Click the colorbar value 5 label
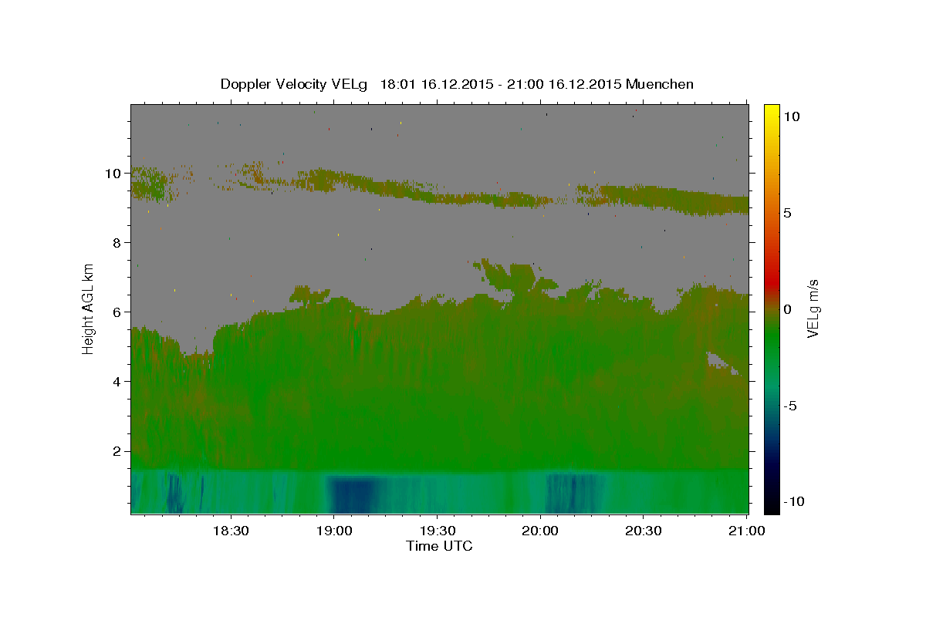Image resolution: width=926 pixels, height=617 pixels. (x=786, y=213)
